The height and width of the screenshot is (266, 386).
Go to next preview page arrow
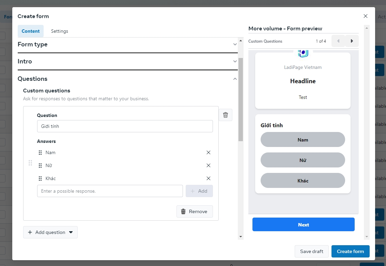(352, 41)
